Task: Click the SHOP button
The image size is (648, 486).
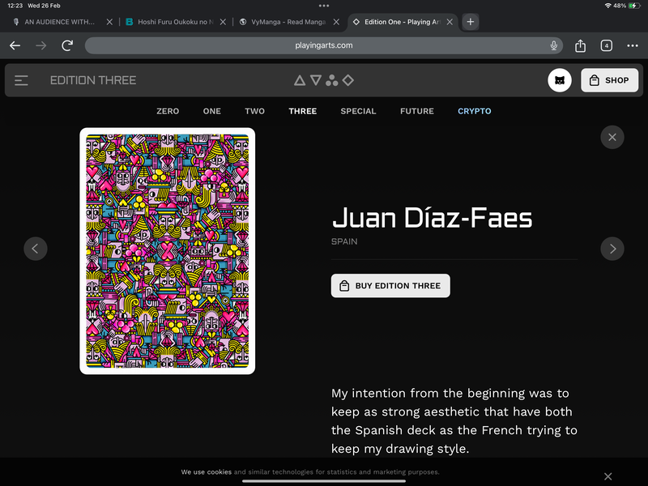Action: 610,80
